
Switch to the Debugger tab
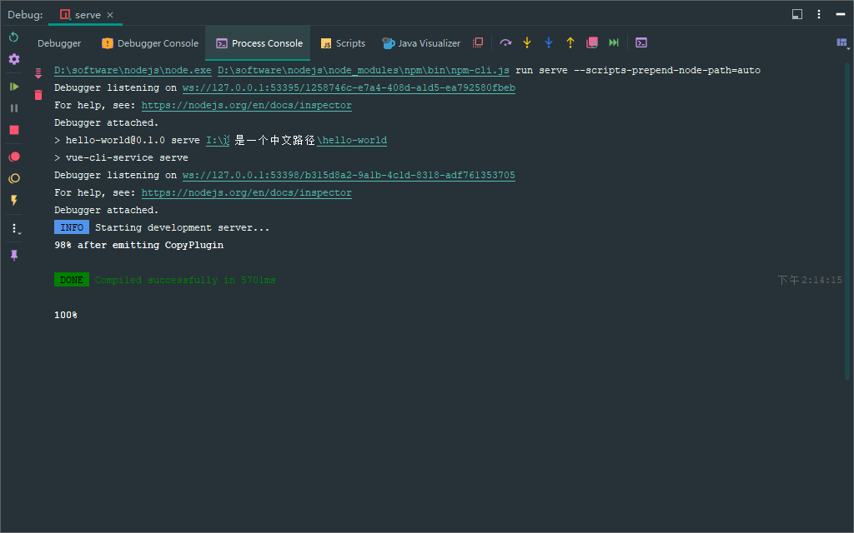coord(59,43)
